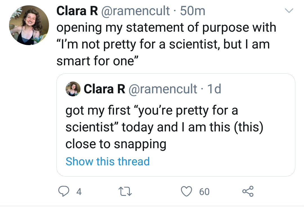This screenshot has width=304, height=209.
Task: Like the tweet with the heart icon
Action: 186,191
